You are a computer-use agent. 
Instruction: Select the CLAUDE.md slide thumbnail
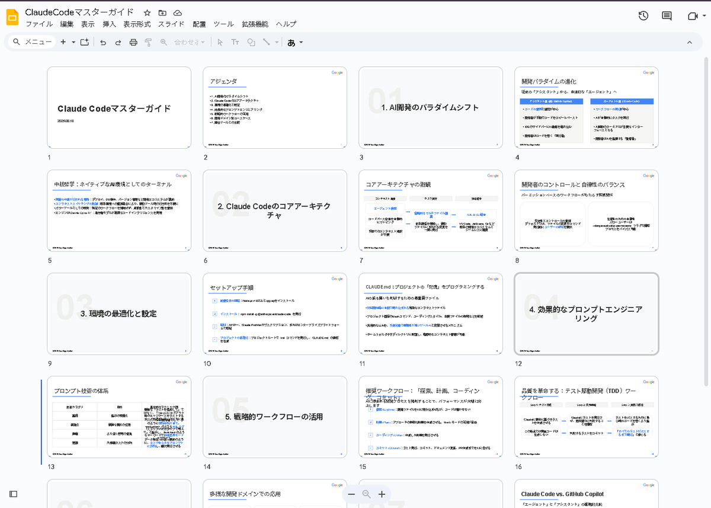click(x=431, y=314)
